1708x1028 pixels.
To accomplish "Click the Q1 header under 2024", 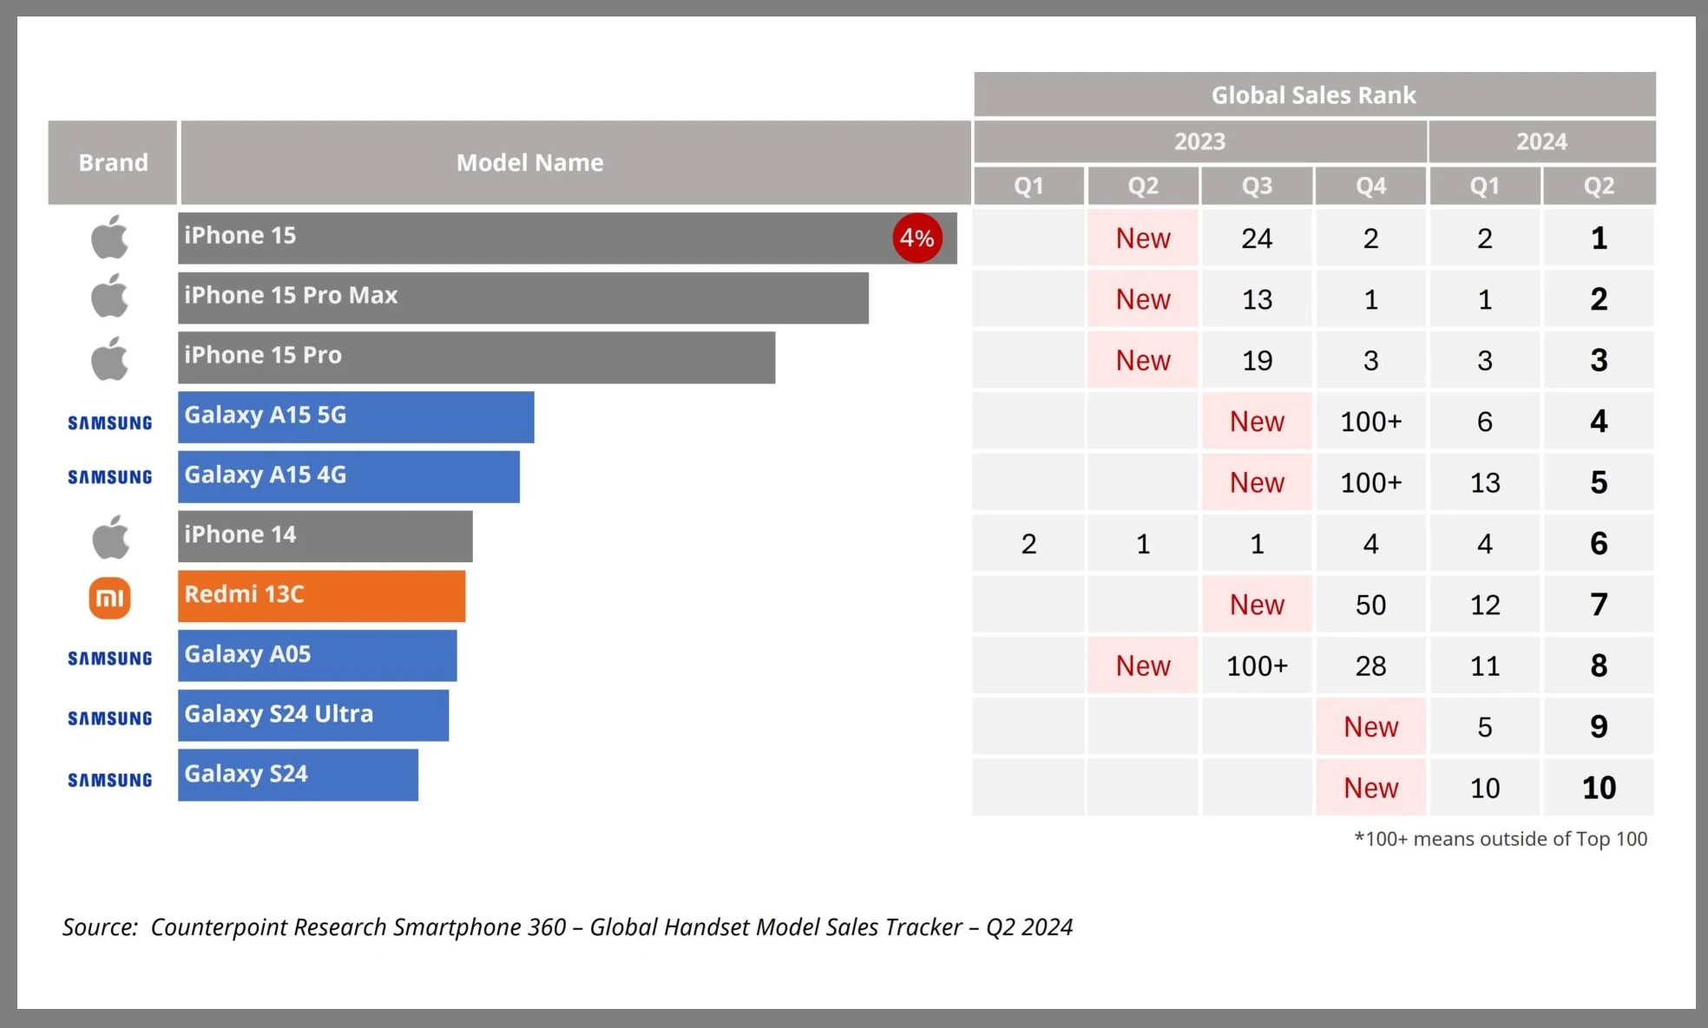I will pos(1485,186).
